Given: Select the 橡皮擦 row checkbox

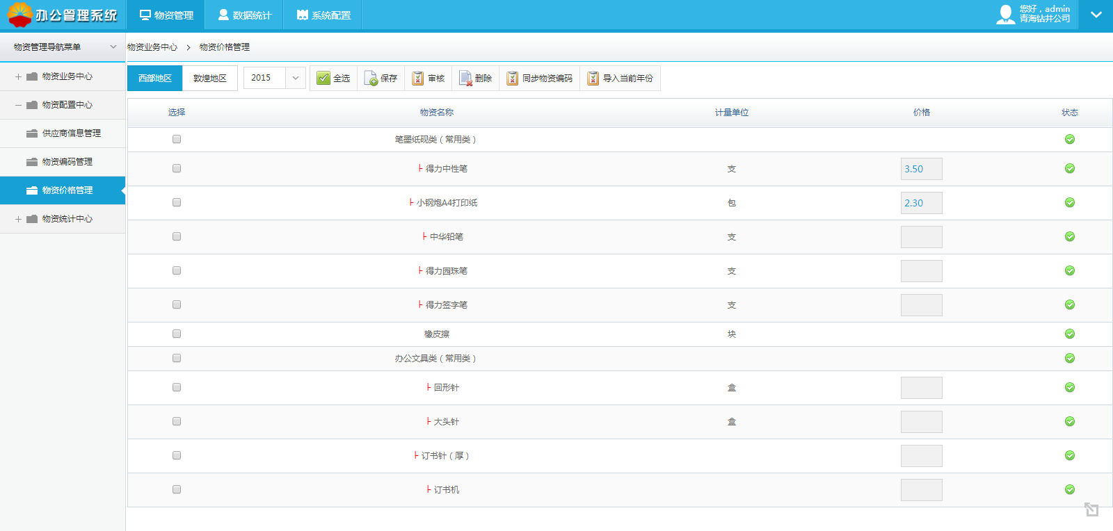Looking at the screenshot, I should click(x=177, y=334).
